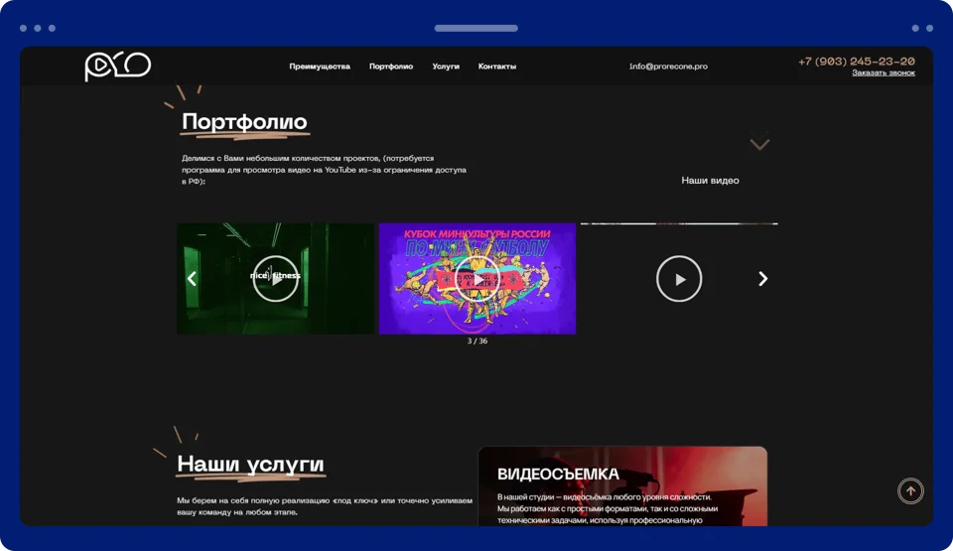
Task: Show the next portfolio video with the right arrow
Action: coord(762,279)
